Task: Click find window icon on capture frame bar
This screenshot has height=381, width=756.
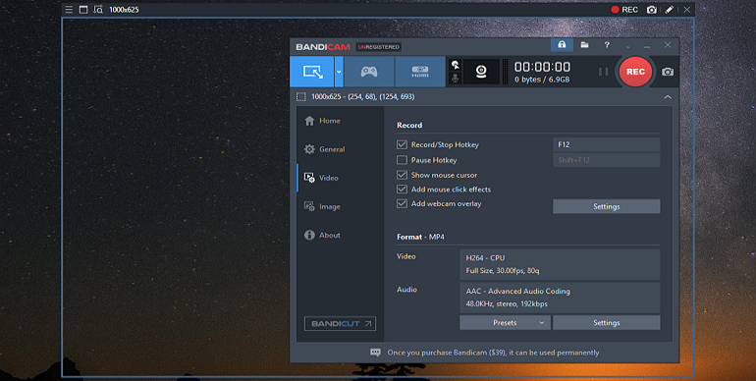Action: [98, 10]
